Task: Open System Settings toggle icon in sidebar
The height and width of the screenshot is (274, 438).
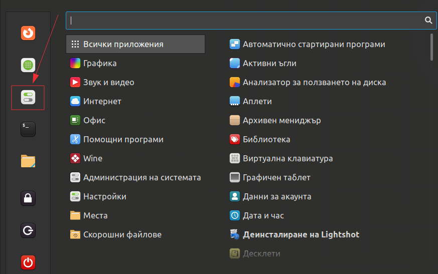Action: (x=28, y=97)
